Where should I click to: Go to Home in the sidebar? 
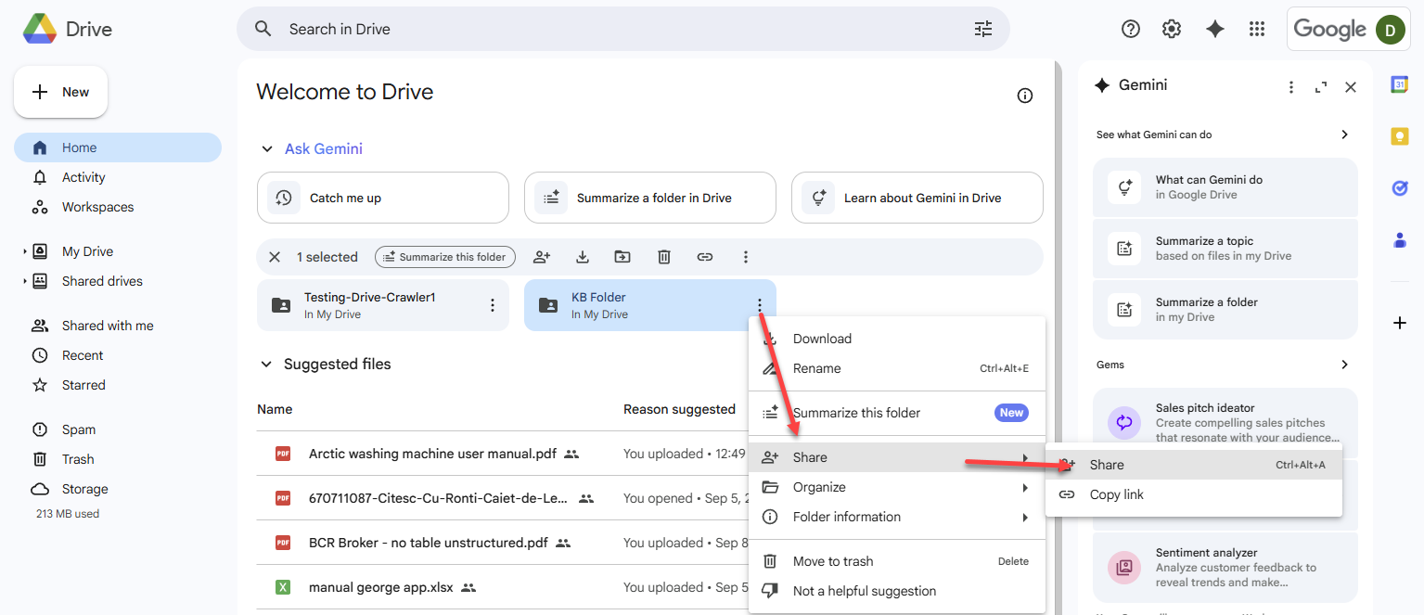118,147
